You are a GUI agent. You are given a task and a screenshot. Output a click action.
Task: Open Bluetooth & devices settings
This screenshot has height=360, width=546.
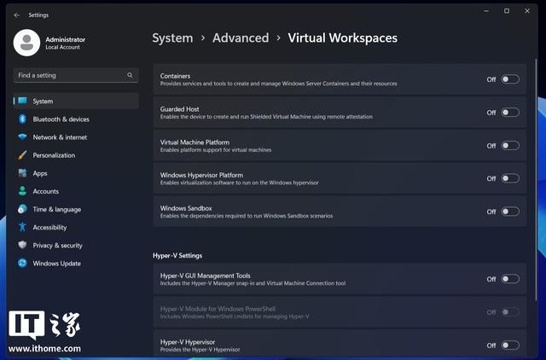click(x=61, y=119)
